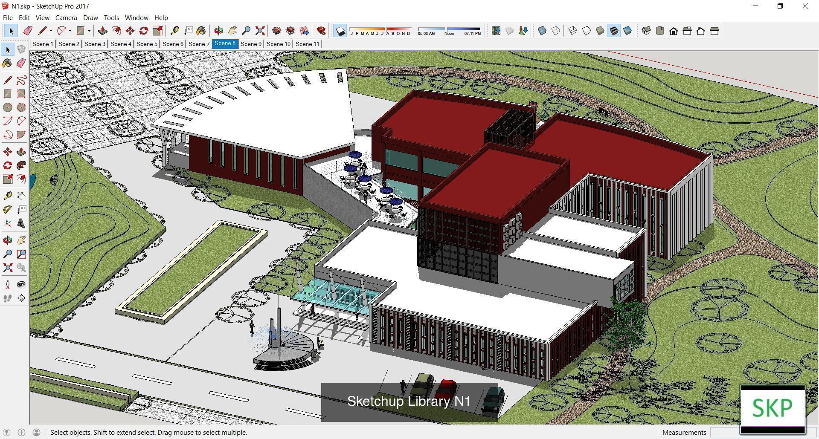Select the Position Camera tool
Viewport: 819px width, 439px height.
pyautogui.click(x=8, y=284)
